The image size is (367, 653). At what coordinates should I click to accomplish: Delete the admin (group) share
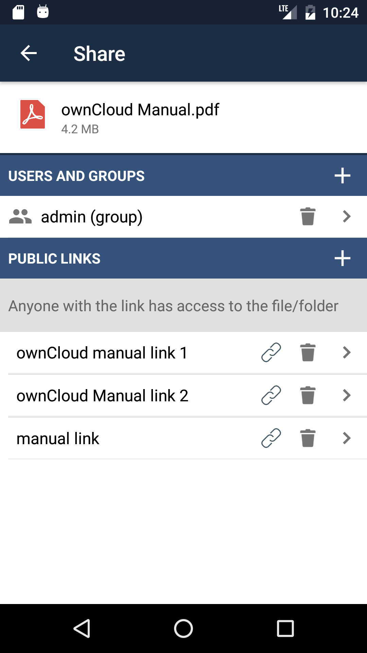[308, 217]
